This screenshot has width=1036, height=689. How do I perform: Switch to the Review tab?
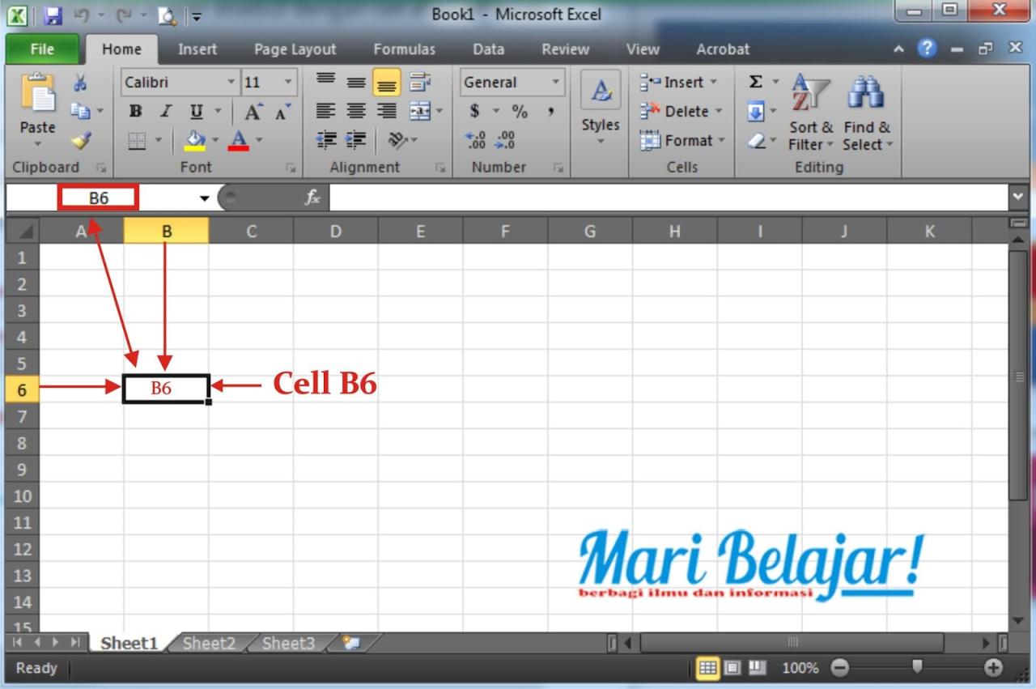coord(565,49)
